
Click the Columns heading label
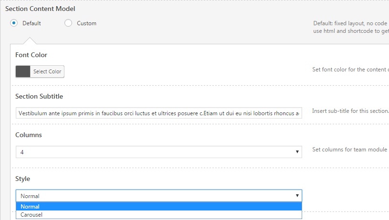point(29,135)
